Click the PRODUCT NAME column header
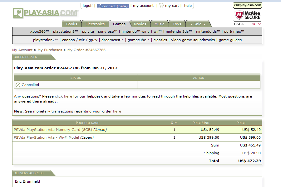 pyautogui.click(x=87, y=123)
